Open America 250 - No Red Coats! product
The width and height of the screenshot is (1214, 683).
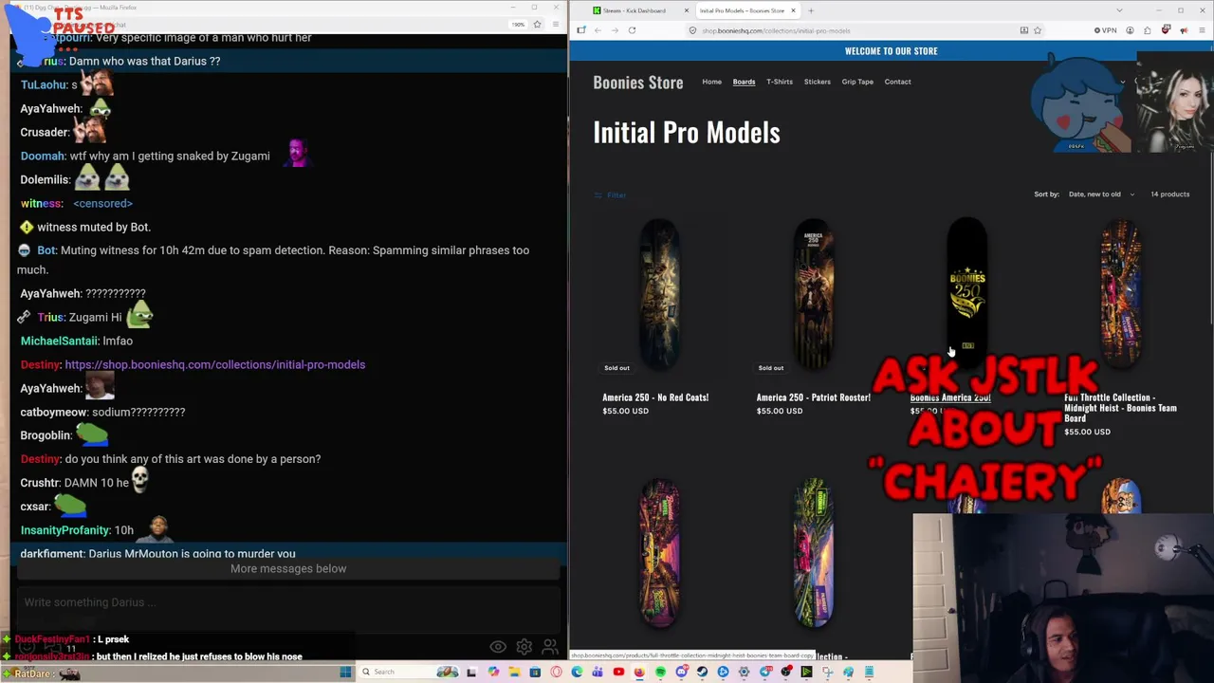(x=655, y=397)
